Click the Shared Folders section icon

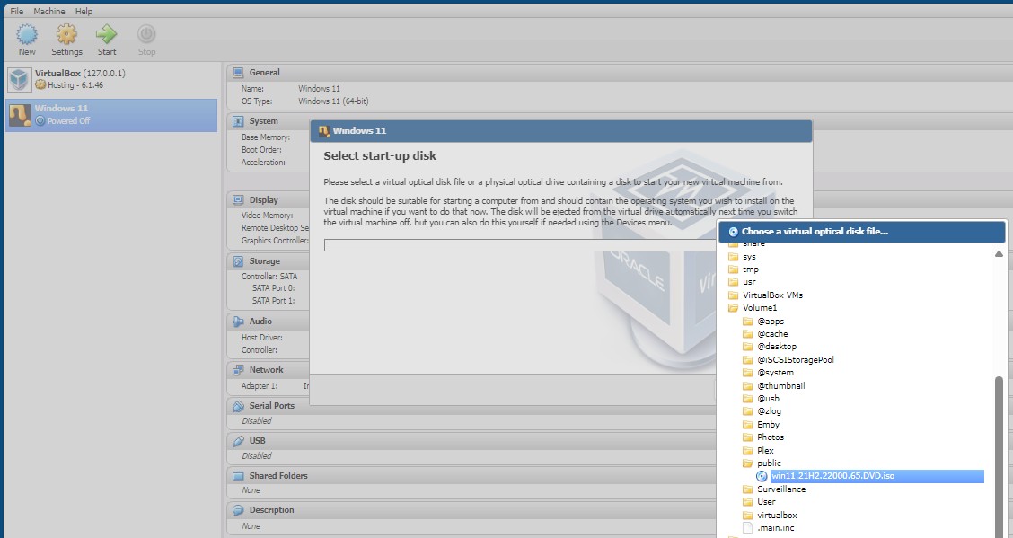(x=238, y=475)
